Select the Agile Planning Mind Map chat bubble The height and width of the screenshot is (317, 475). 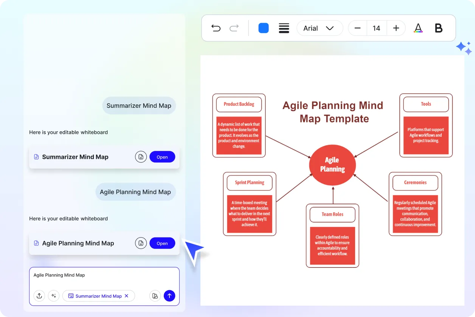click(135, 192)
